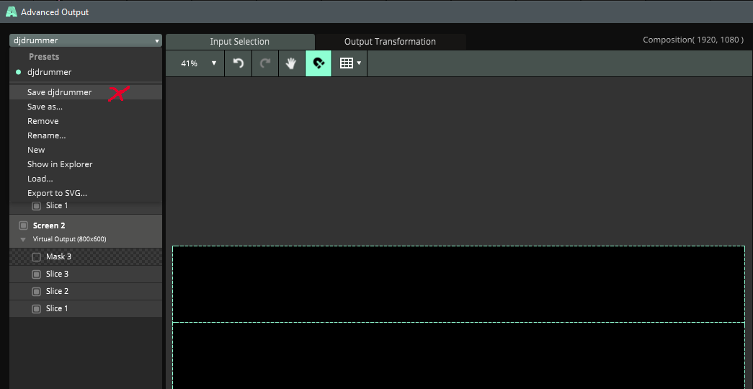This screenshot has width=753, height=389.
Task: Select Show in Explorer menu item
Action: (x=60, y=164)
